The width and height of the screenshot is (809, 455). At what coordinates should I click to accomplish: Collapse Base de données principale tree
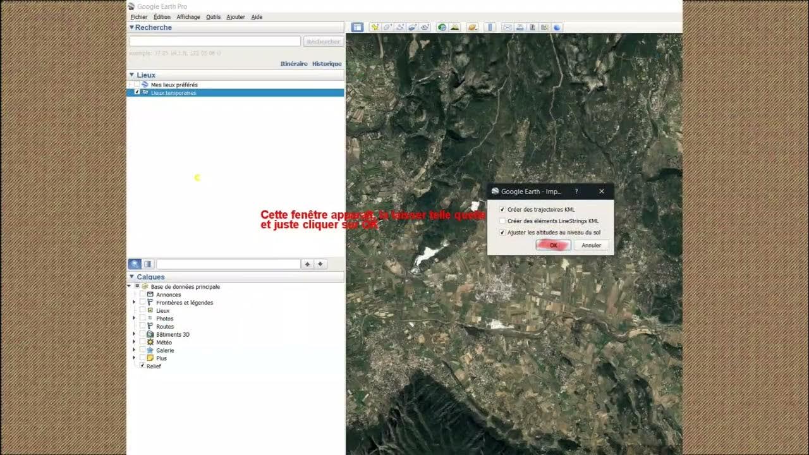coord(129,287)
